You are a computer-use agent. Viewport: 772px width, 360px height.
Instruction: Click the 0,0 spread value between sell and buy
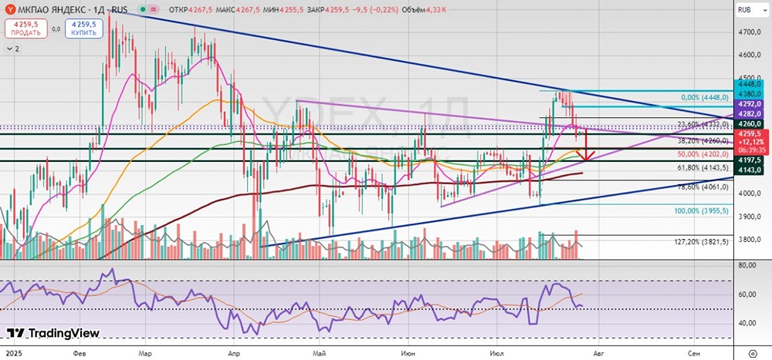(x=56, y=29)
